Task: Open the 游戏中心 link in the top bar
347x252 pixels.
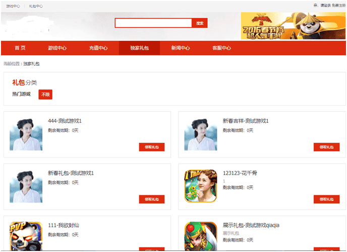Action: 13,6
